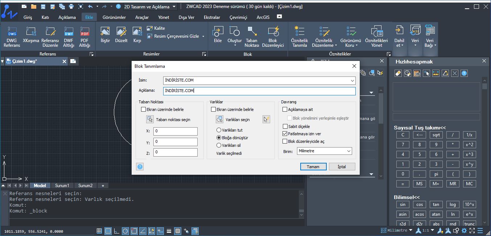Screen dimensions: 491x236
Task: Collapse the Sayısal Tuş takımı section
Action: (420, 128)
